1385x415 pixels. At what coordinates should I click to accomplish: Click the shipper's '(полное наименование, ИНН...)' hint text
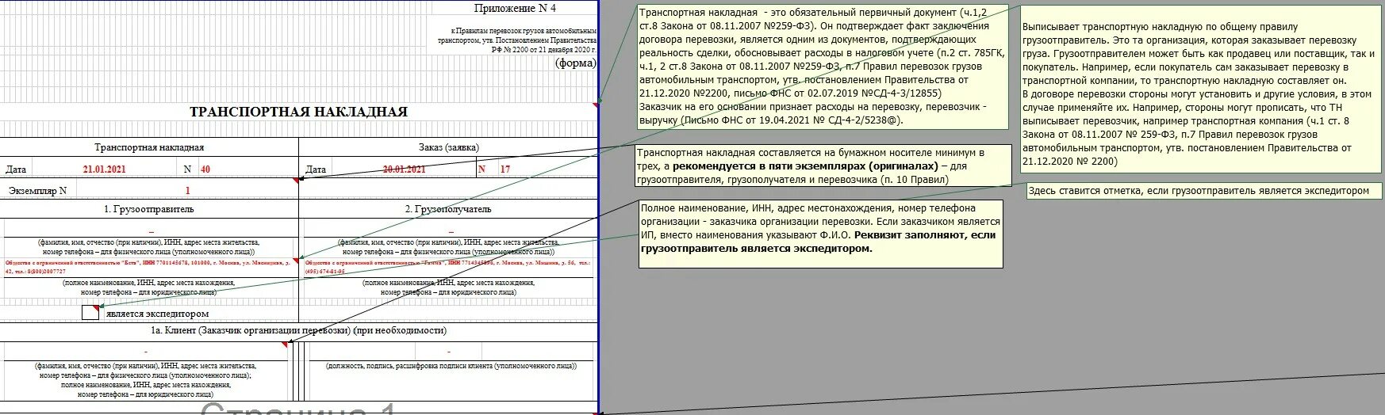click(149, 287)
